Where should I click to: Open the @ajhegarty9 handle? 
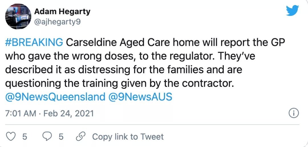(x=57, y=23)
